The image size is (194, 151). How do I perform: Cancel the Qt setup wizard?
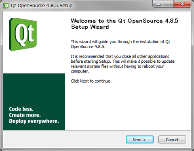[172, 140]
